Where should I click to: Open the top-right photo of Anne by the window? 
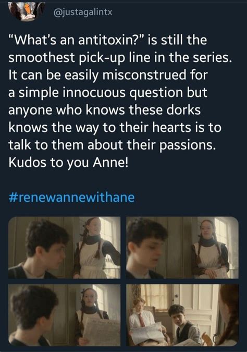coord(182,248)
